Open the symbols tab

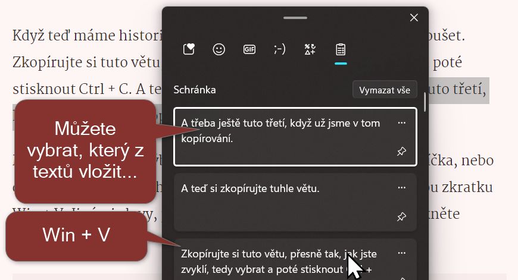click(x=310, y=49)
